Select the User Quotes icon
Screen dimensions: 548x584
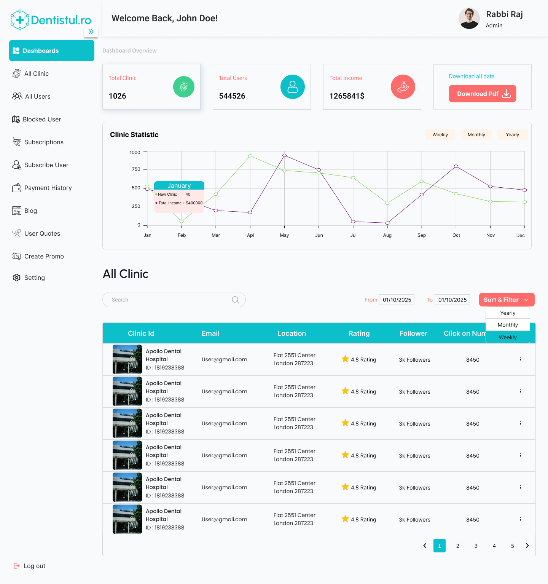(17, 233)
